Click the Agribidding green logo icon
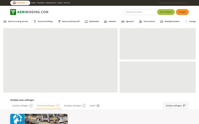 tap(13, 12)
